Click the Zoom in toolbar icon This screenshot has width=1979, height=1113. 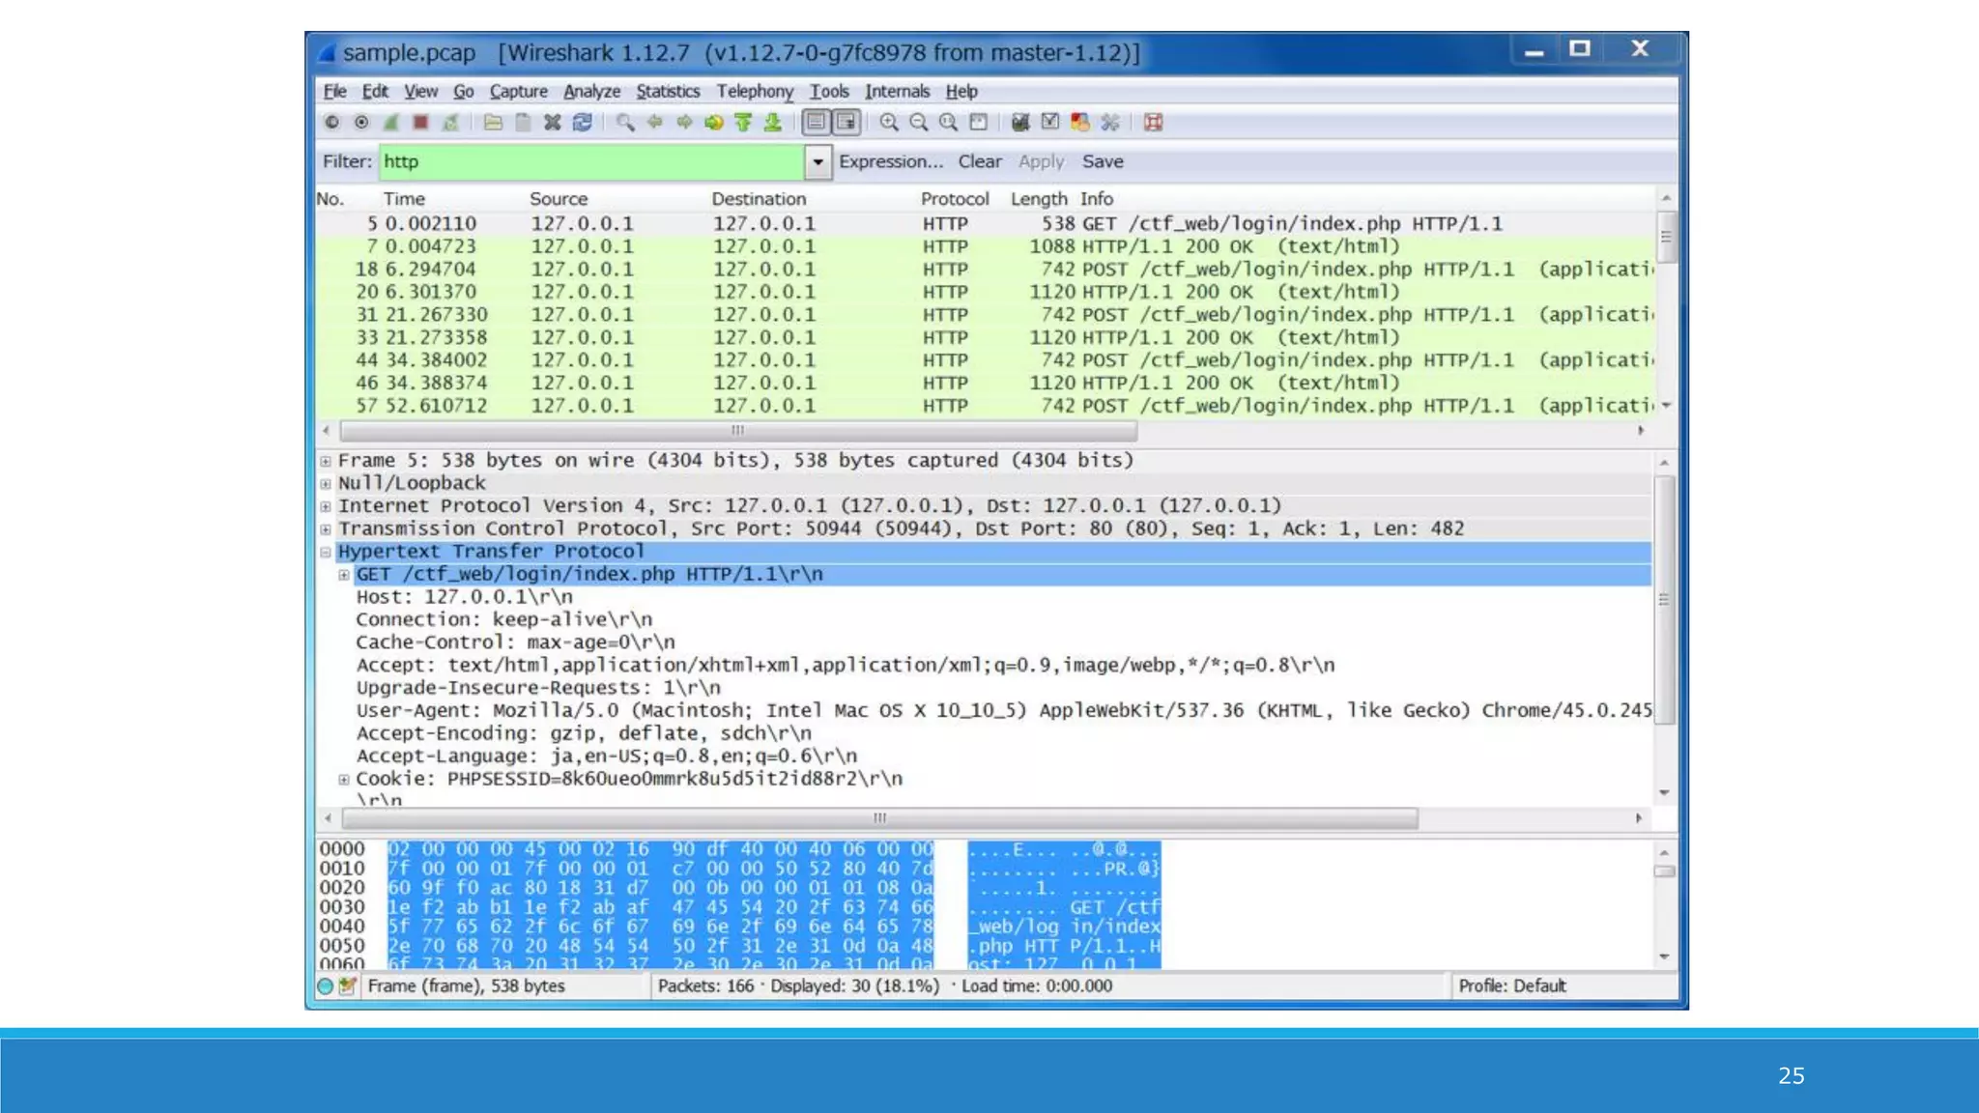click(x=889, y=123)
